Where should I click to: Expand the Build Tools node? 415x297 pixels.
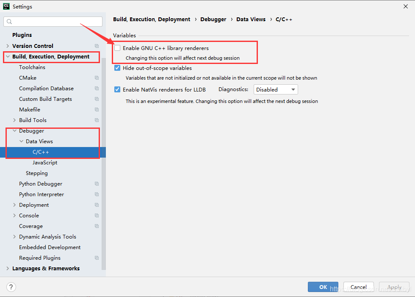pyautogui.click(x=14, y=120)
